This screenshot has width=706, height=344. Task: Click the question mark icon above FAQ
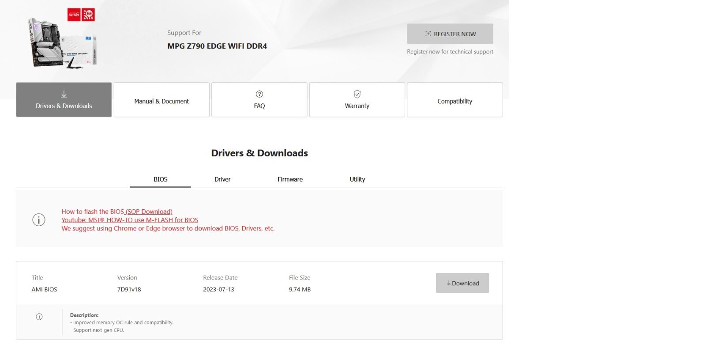pyautogui.click(x=259, y=94)
